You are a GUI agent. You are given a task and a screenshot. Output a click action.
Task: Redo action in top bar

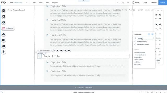click(x=128, y=3)
